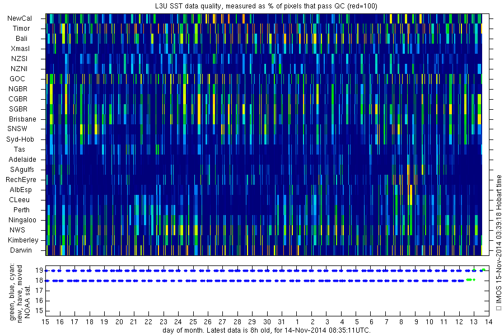Select day 26 on the date axis
This screenshot has width=504, height=336.
(208, 322)
